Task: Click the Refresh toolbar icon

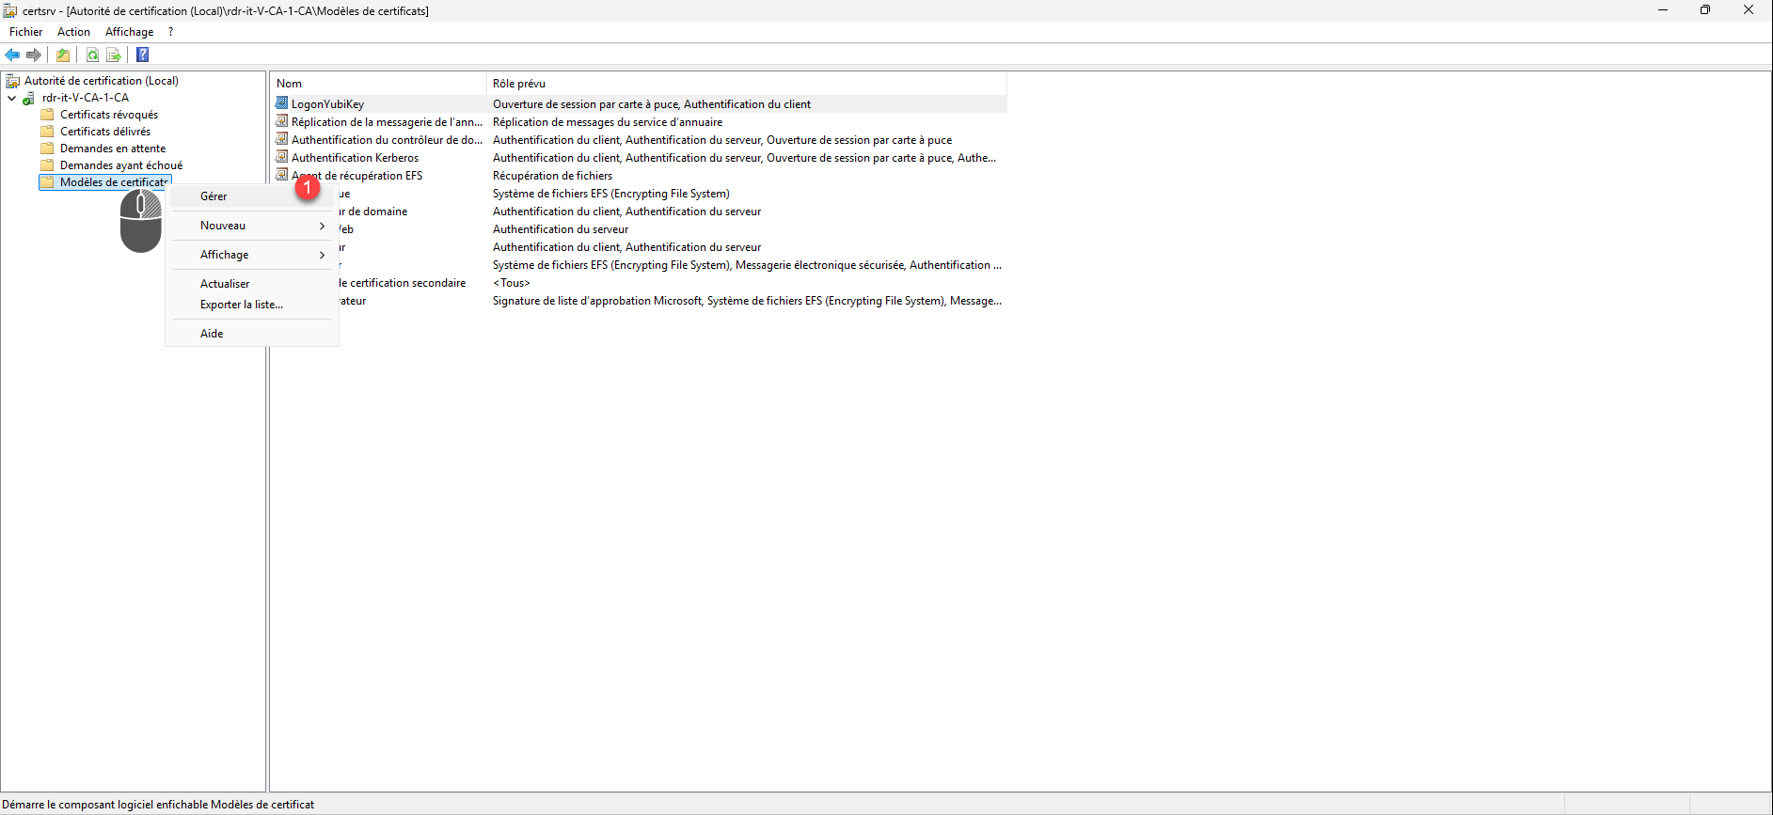Action: (92, 55)
